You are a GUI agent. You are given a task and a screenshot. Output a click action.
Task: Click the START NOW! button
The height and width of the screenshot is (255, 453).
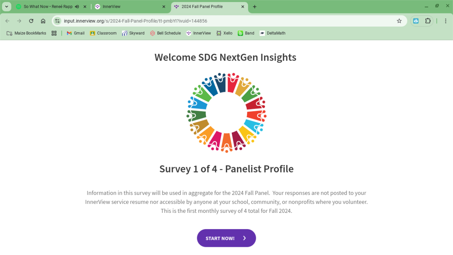click(226, 238)
